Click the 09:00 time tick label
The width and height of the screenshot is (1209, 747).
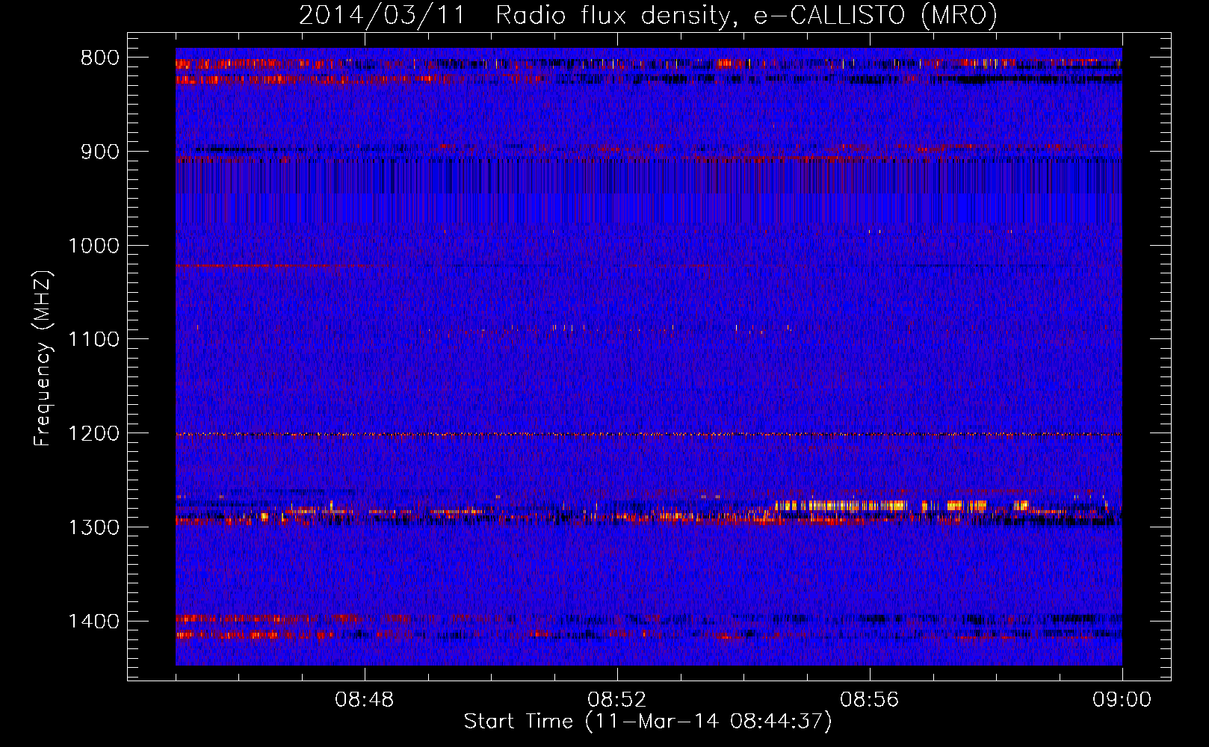(1122, 700)
